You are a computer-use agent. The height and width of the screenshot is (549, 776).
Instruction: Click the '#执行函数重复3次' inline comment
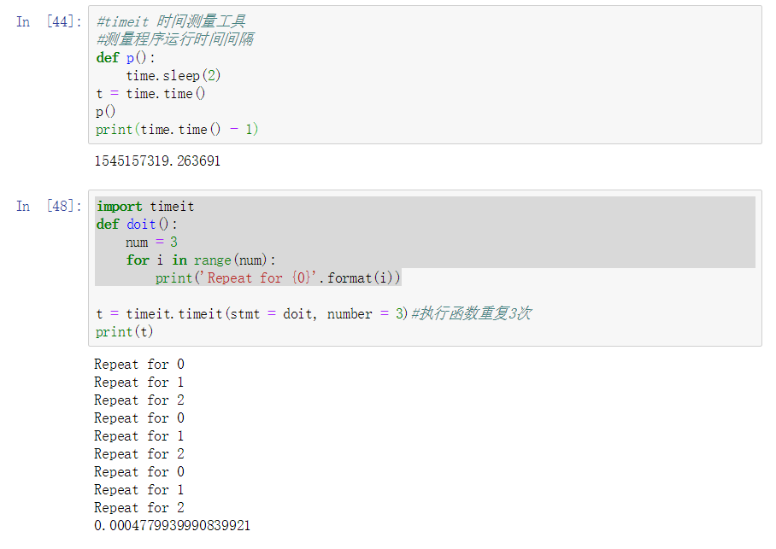click(471, 313)
